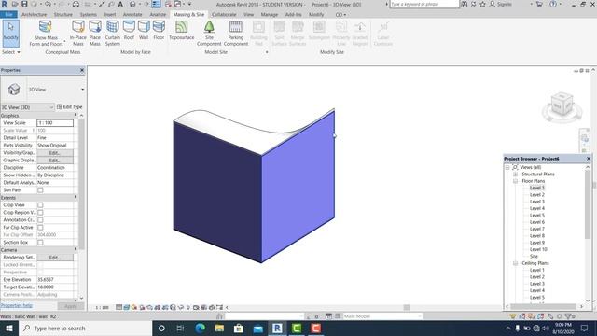Image resolution: width=597 pixels, height=336 pixels.
Task: Click the Windows Start button
Action: [9, 328]
